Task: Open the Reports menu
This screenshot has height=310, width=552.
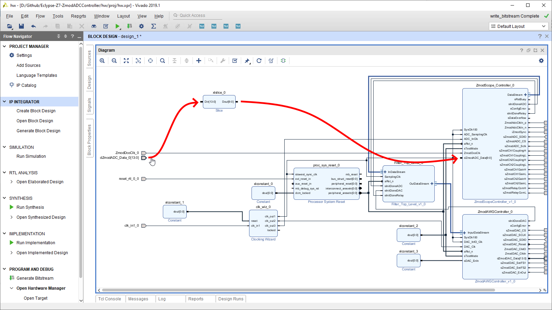Action: point(78,16)
